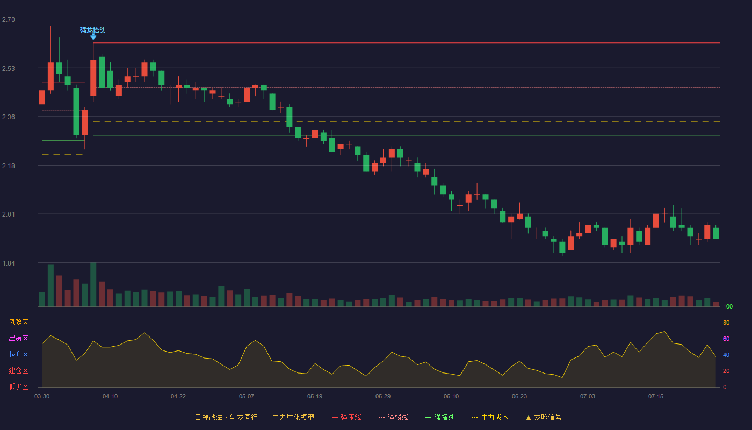The height and width of the screenshot is (430, 752).
Task: Toggle the 强弱线 legend entry
Action: click(393, 417)
